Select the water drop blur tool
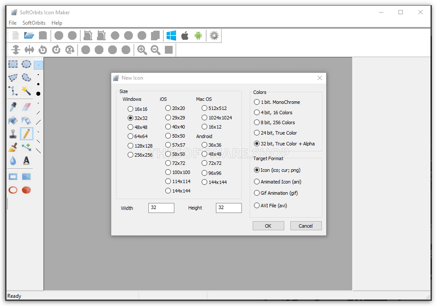 point(13,161)
